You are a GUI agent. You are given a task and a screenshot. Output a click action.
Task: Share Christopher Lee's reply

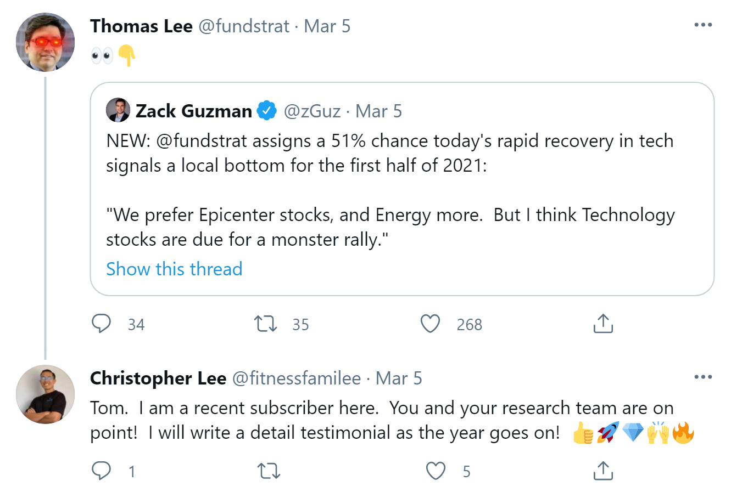[x=602, y=471]
